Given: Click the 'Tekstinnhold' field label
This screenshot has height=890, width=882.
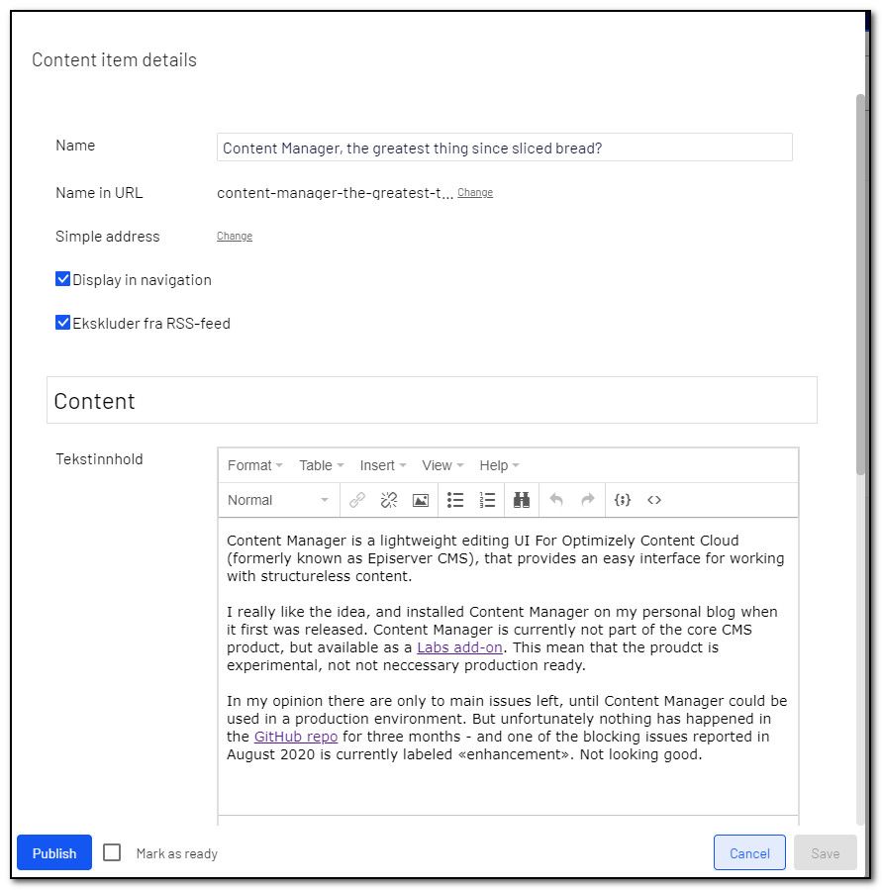Looking at the screenshot, I should (99, 459).
